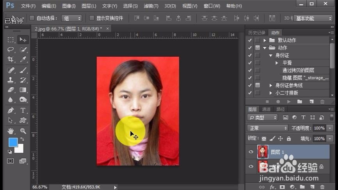The height and width of the screenshot is (190, 338).
Task: Open the 图像(I) menu
Action: click(69, 6)
